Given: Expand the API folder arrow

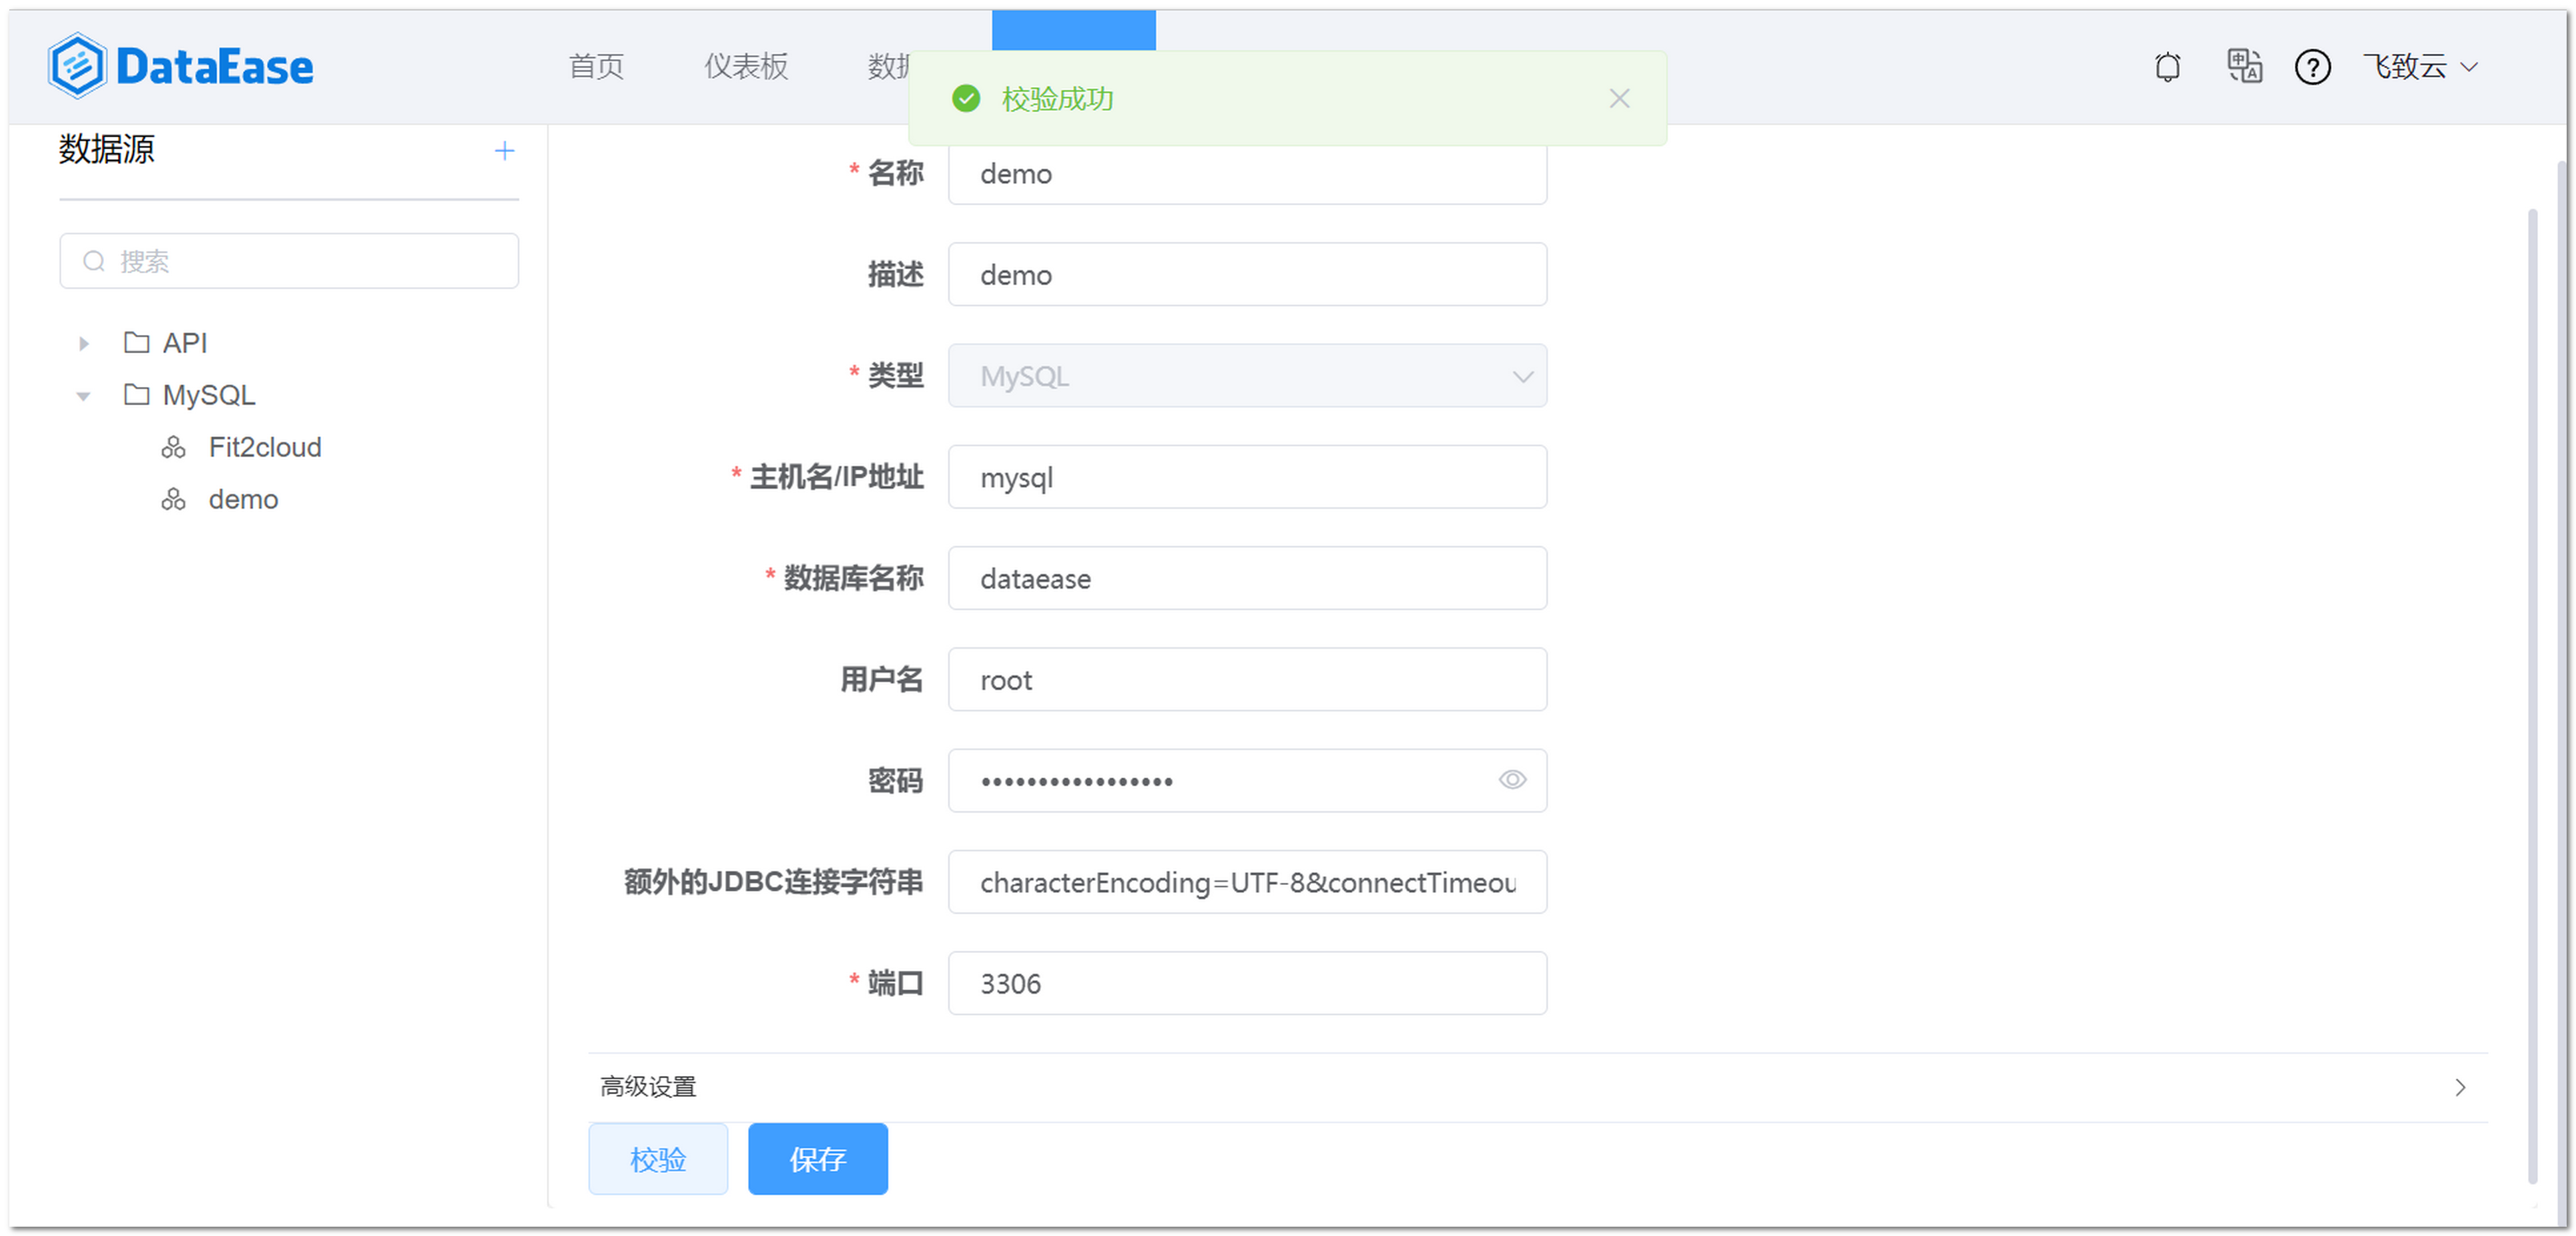Looking at the screenshot, I should [x=84, y=343].
